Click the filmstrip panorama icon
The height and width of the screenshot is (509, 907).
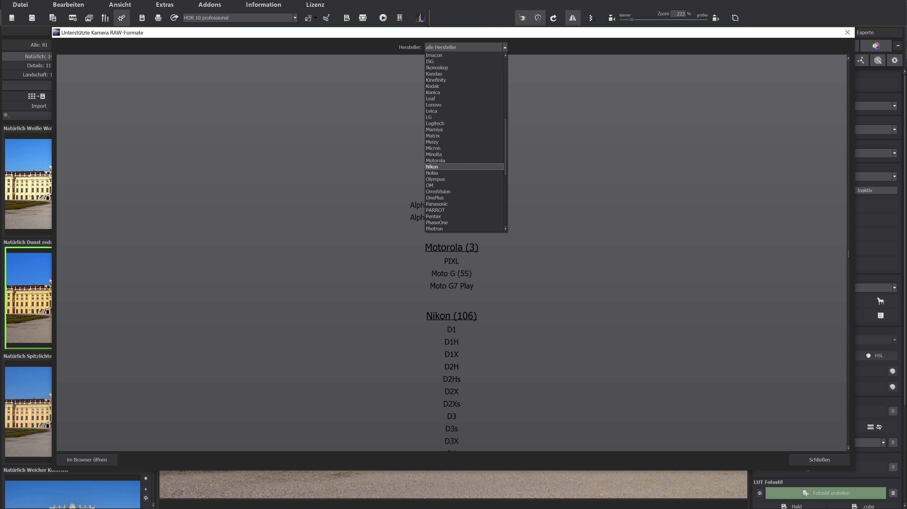pos(363,18)
